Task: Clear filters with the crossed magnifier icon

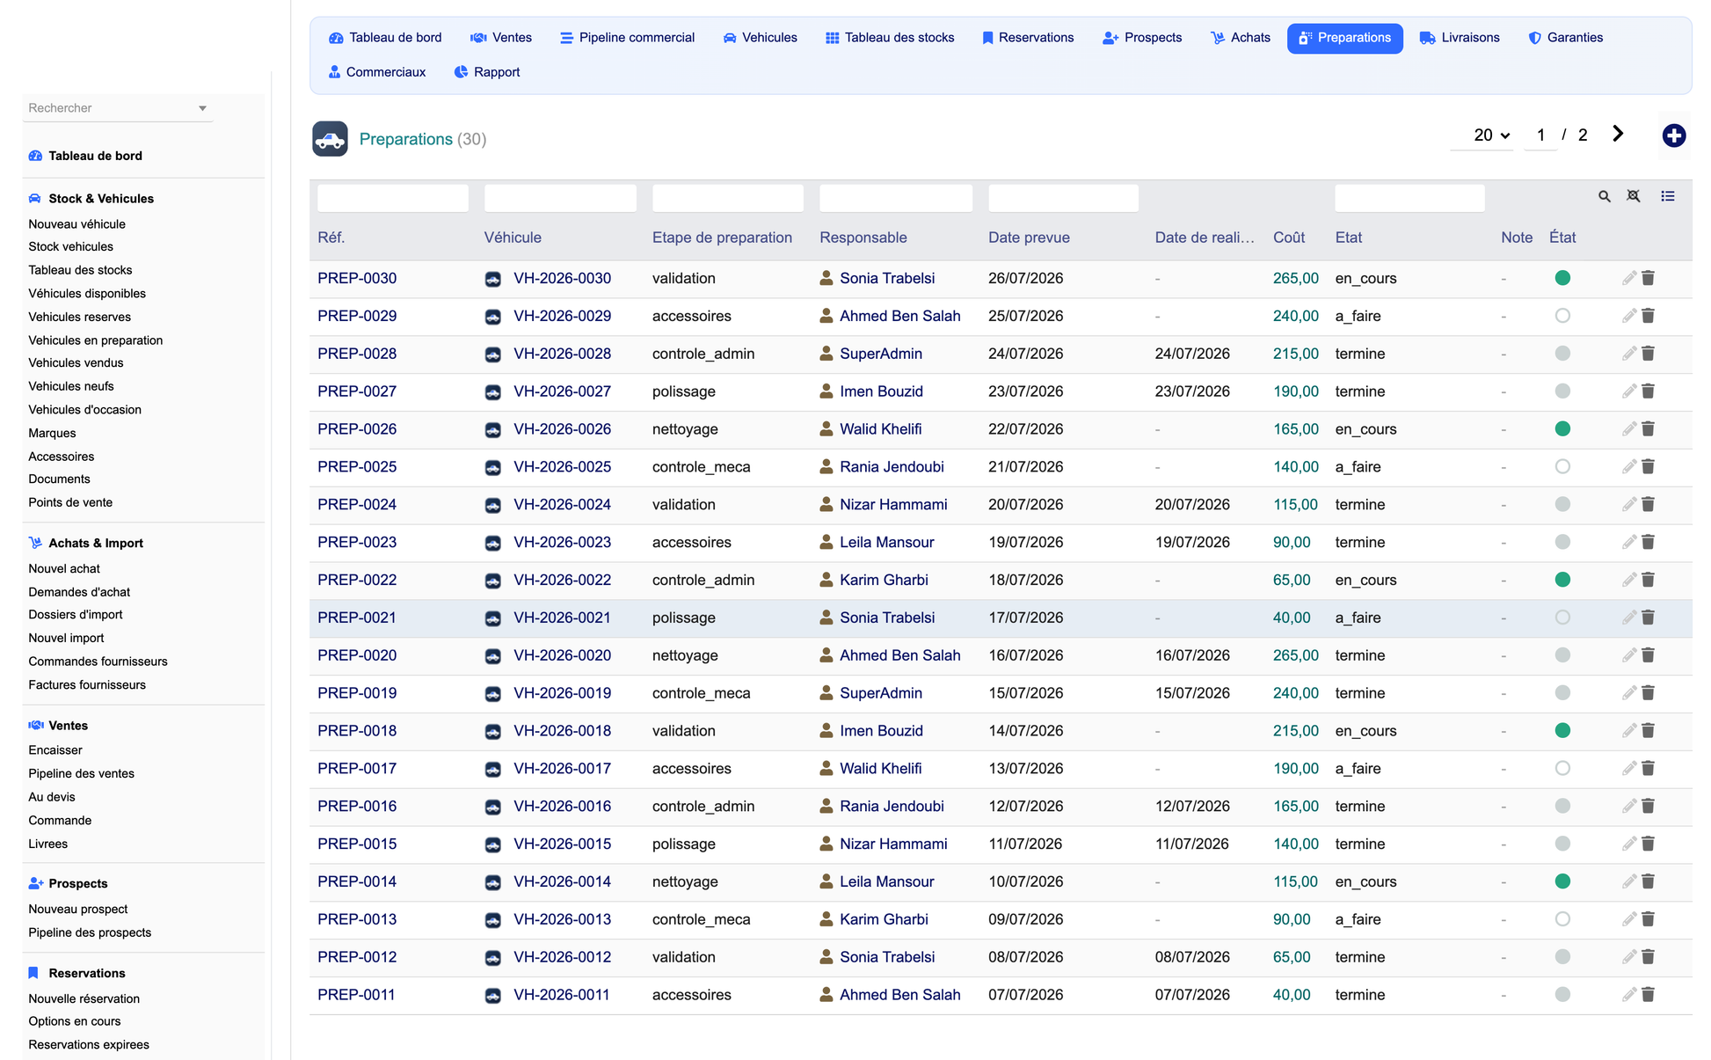Action: [1633, 196]
